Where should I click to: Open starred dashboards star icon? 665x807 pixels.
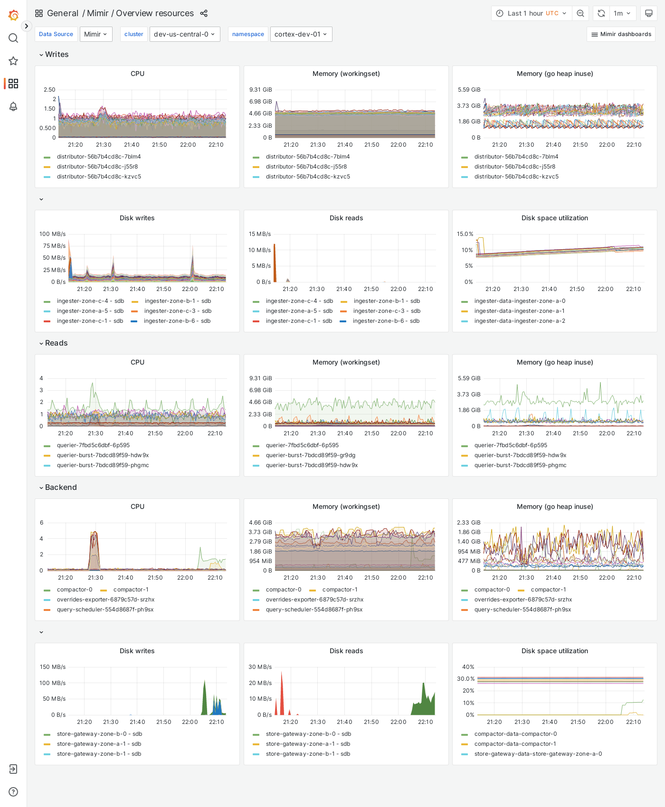13,61
